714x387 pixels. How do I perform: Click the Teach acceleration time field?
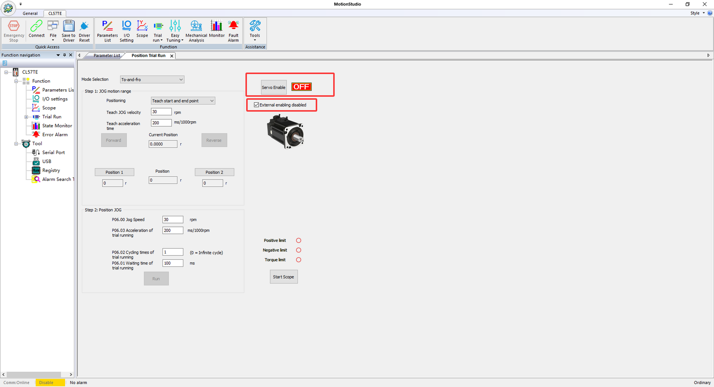coord(161,123)
